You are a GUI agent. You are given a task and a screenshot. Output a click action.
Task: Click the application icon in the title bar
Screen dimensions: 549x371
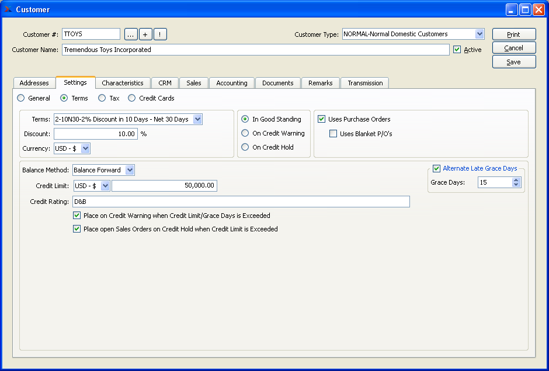tap(8, 9)
